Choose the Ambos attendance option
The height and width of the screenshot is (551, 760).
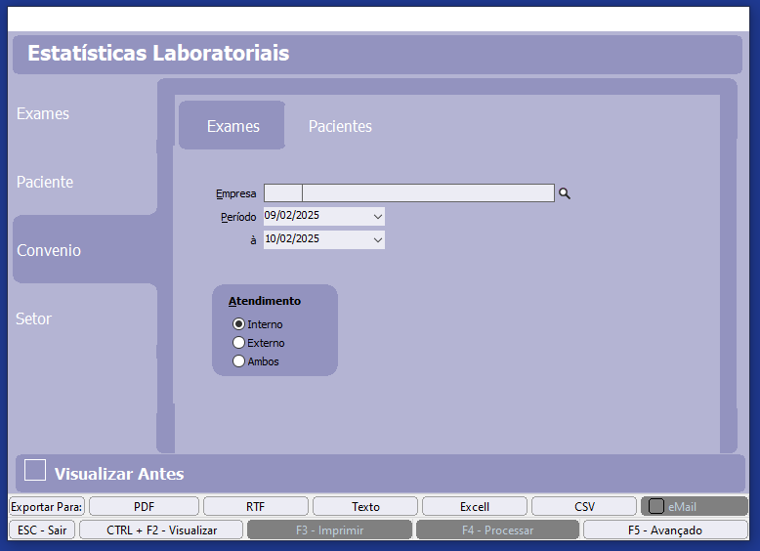click(238, 361)
